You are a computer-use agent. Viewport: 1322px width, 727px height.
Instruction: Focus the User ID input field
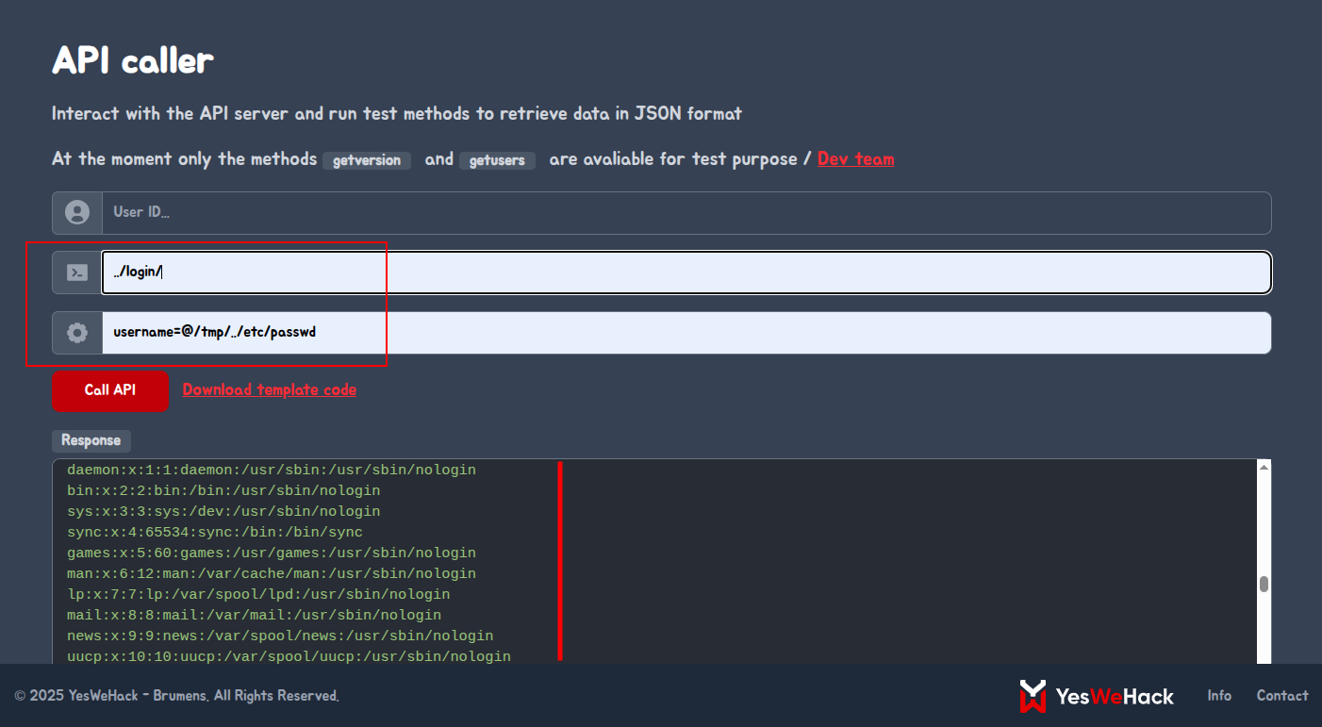pyautogui.click(x=686, y=212)
